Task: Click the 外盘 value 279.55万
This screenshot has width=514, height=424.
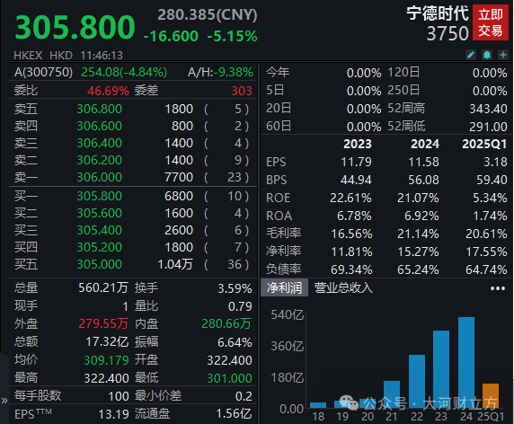Action: pyautogui.click(x=103, y=323)
